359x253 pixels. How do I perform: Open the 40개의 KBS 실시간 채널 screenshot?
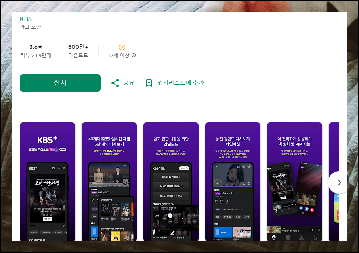[109, 182]
